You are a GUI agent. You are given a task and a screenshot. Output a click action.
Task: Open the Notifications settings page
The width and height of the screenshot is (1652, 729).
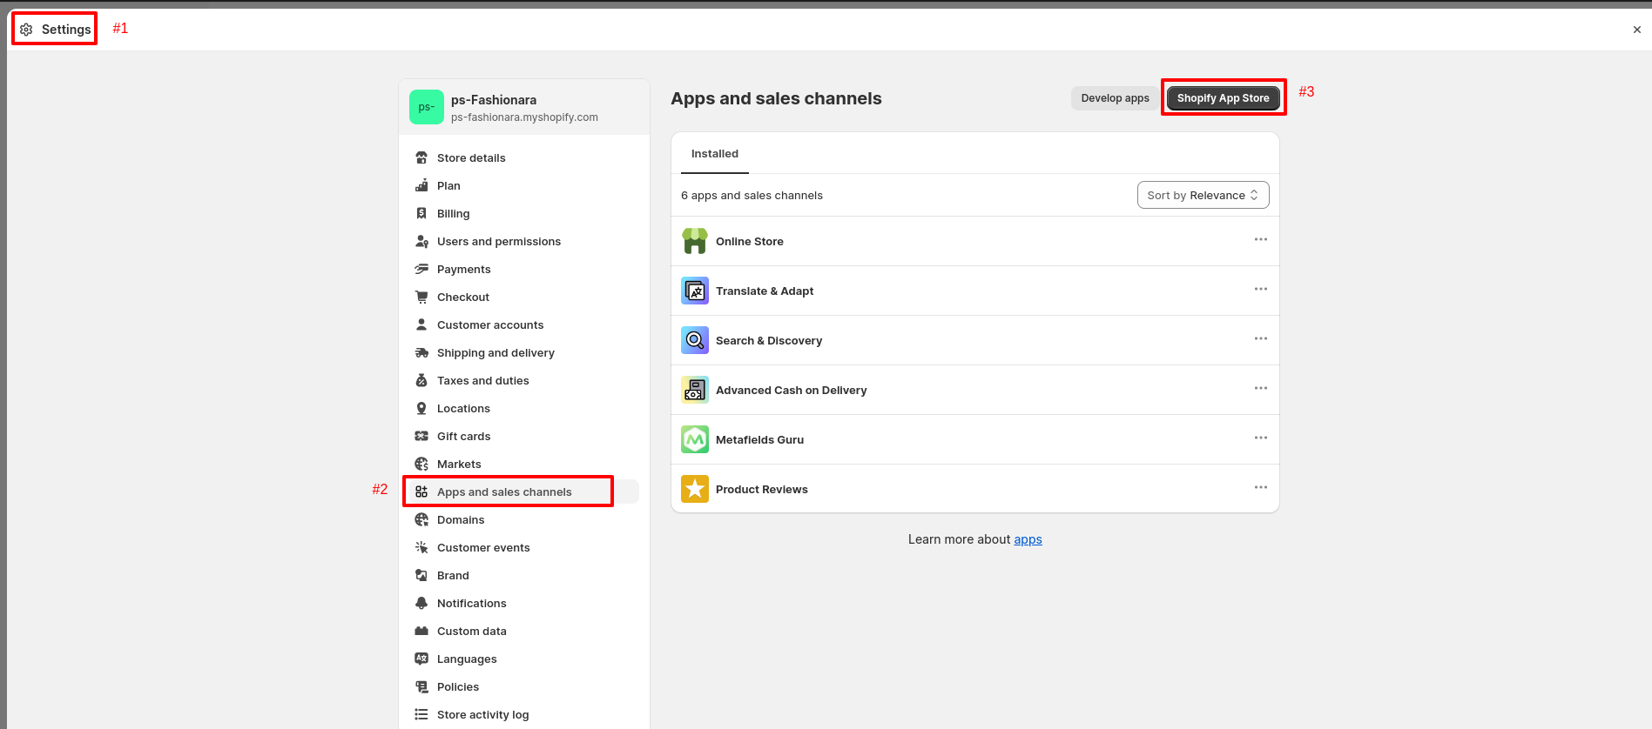[524, 603]
